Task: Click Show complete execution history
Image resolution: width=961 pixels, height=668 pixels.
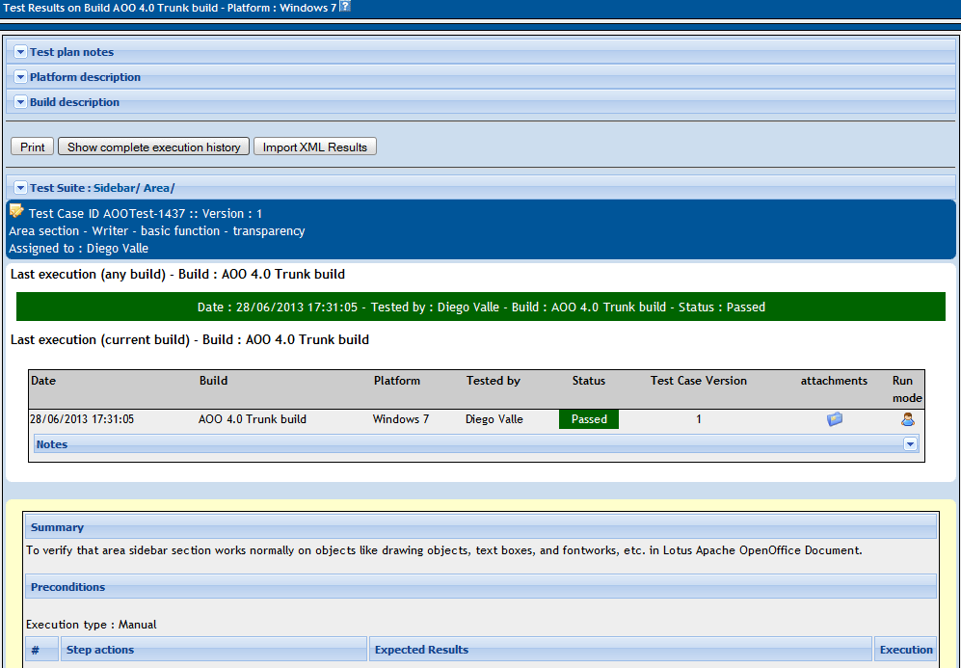Action: pyautogui.click(x=154, y=147)
